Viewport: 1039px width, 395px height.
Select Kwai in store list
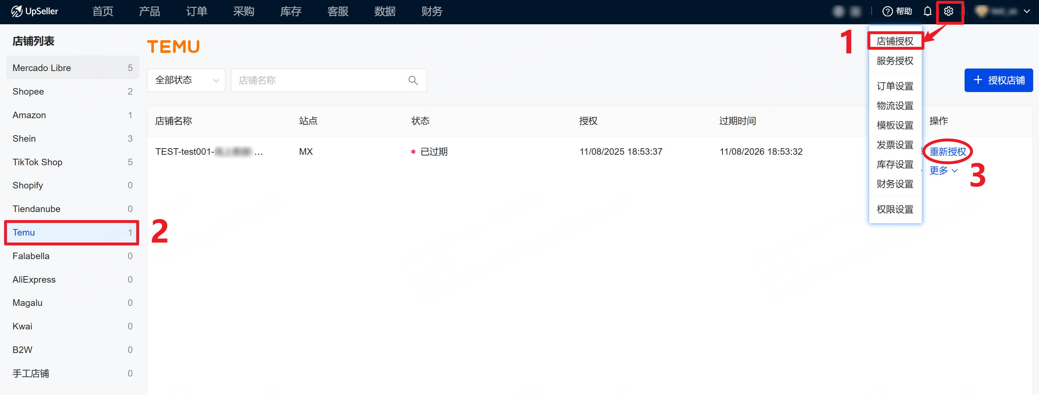pyautogui.click(x=73, y=326)
